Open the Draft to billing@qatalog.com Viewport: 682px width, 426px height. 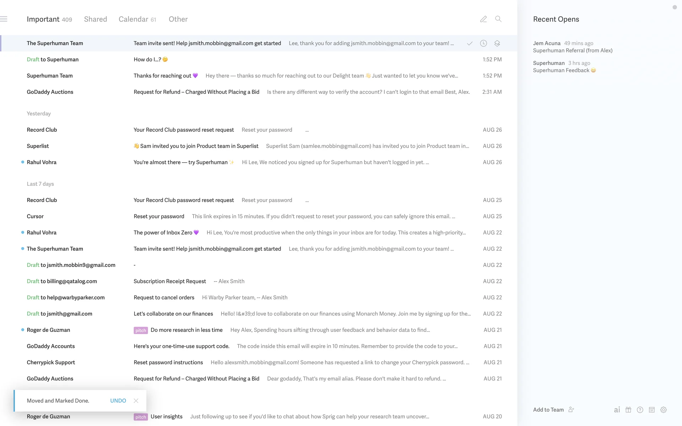170,281
